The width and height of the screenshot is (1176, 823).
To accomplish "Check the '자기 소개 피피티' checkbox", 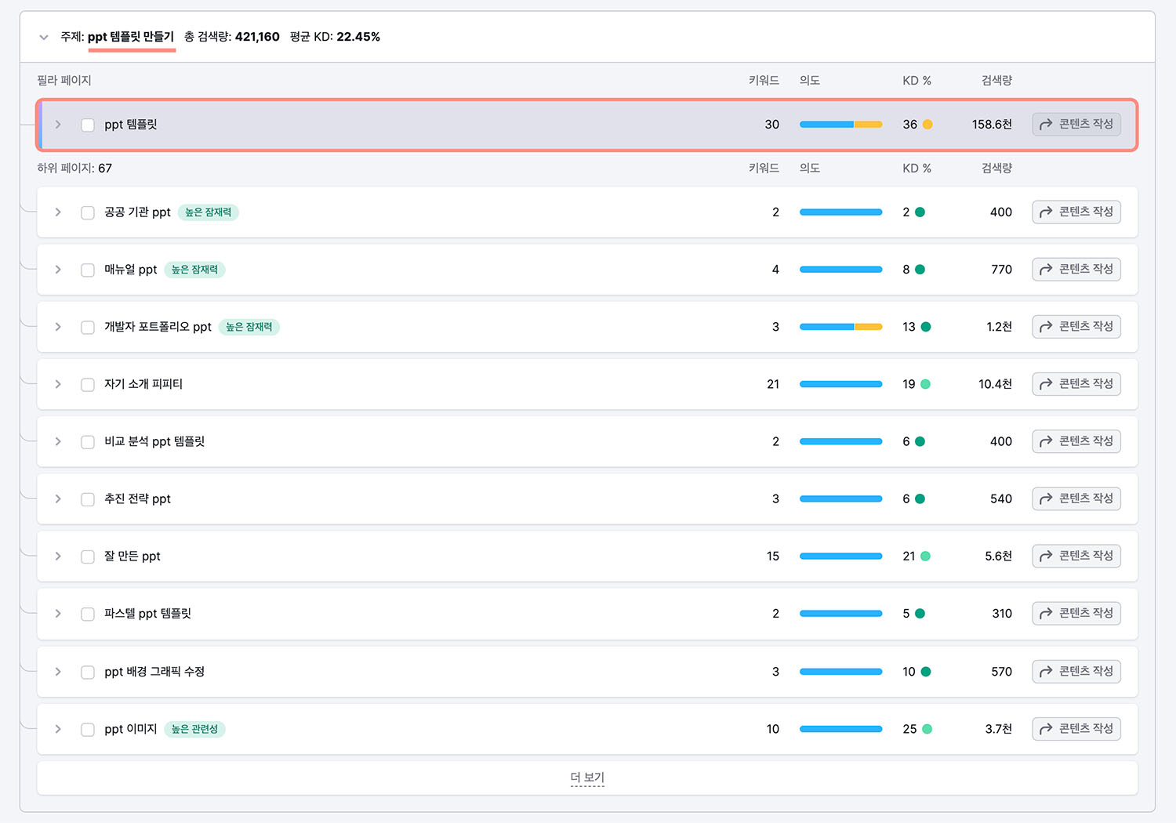I will point(88,384).
